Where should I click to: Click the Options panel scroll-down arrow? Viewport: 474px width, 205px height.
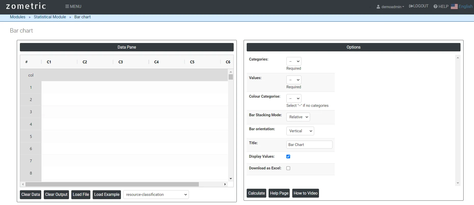458,183
